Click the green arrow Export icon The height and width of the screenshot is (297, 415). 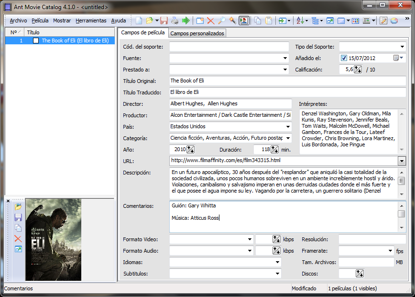[x=186, y=20]
